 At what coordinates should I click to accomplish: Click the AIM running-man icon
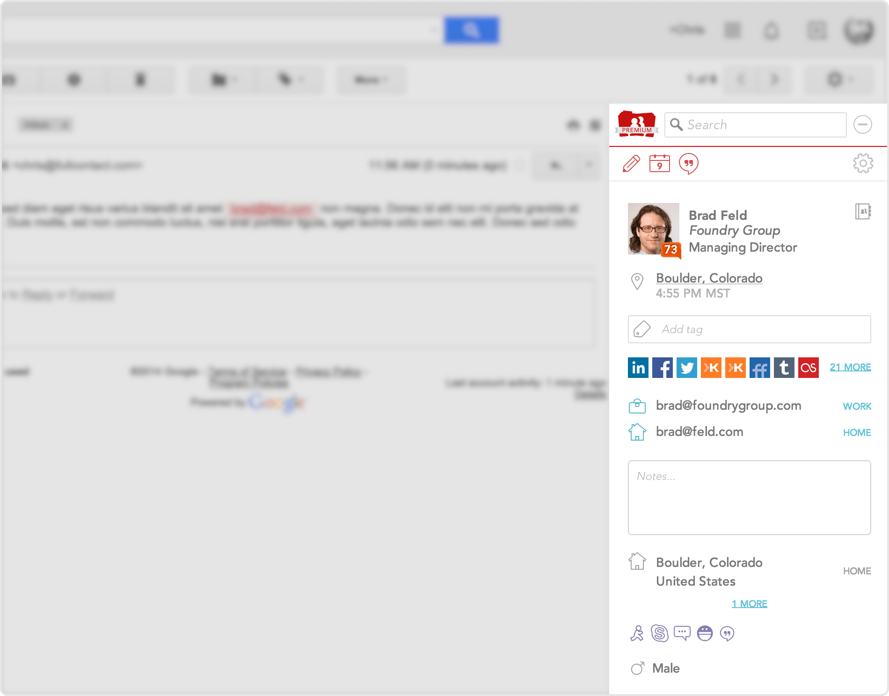click(638, 634)
